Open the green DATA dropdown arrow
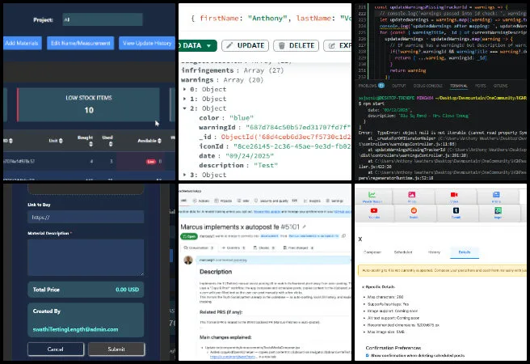Screen dimensions: 530x364 [209, 45]
